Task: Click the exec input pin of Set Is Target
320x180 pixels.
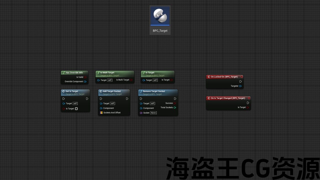Action: (64, 99)
